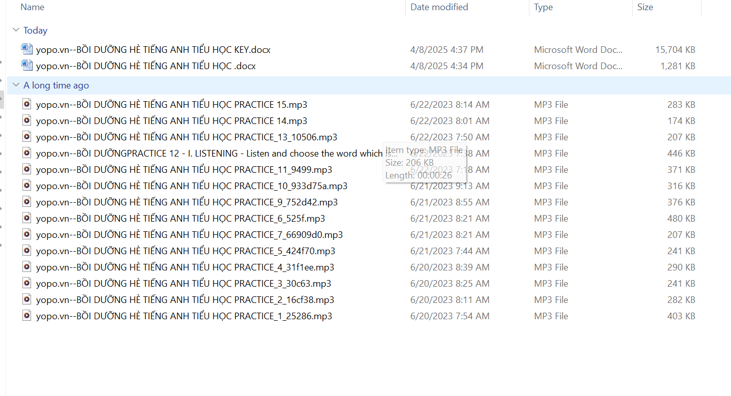Select the PRACTICE_7_66909d0.mp3 file name
Viewport: 731px width, 396px height.
[x=189, y=234]
